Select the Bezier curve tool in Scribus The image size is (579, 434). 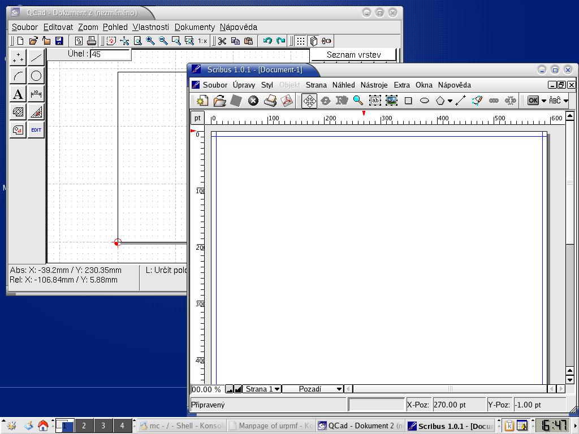pos(477,101)
